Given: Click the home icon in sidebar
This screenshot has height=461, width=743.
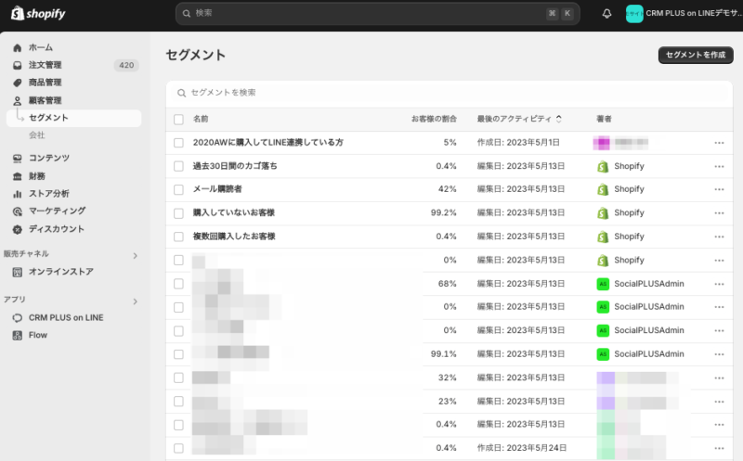Looking at the screenshot, I should pos(18,47).
